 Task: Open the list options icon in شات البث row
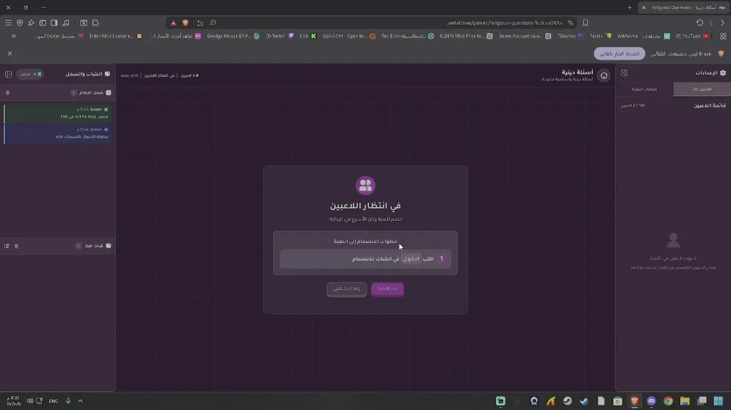(7, 246)
